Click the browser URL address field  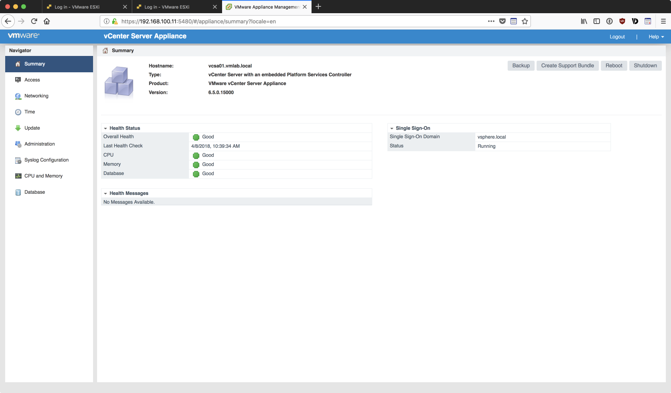300,21
